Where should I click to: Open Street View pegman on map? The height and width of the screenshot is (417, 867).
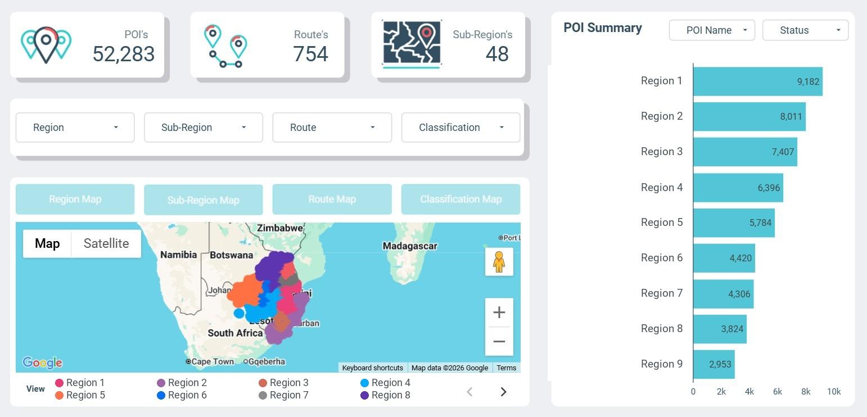click(x=499, y=262)
